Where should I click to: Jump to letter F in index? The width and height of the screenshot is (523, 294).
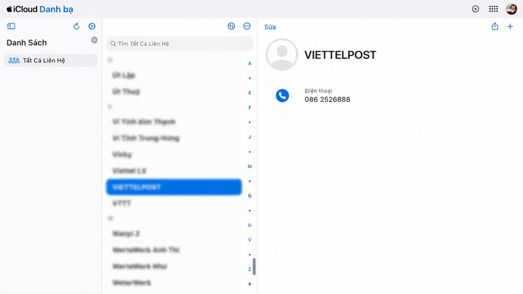pyautogui.click(x=250, y=107)
